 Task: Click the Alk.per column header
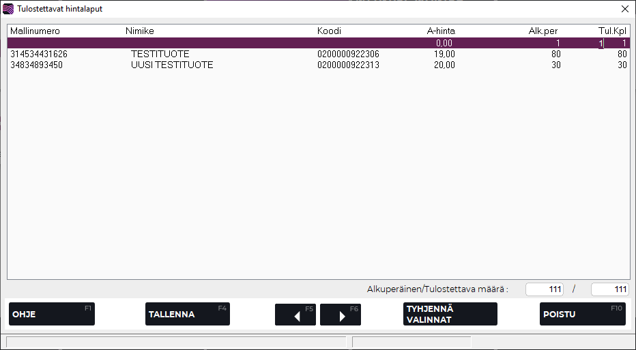tap(543, 31)
